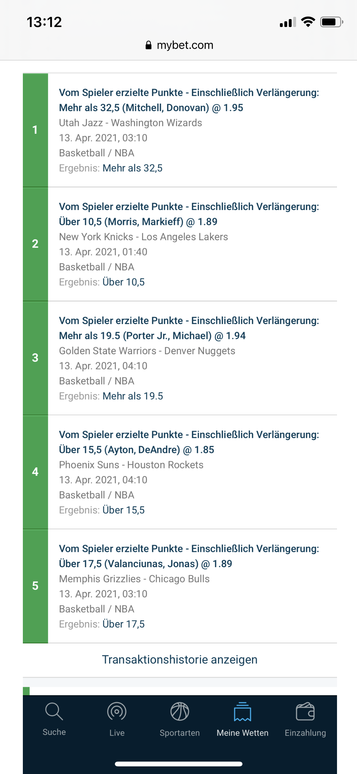Open Transaktionshistorie anzeigen link
Image resolution: width=357 pixels, height=774 pixels.
tap(180, 660)
